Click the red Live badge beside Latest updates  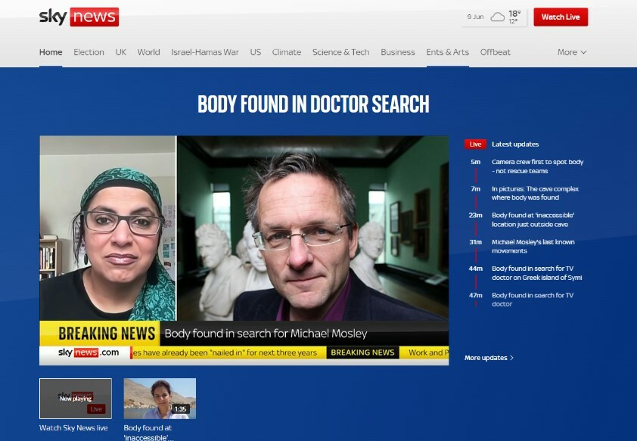475,144
